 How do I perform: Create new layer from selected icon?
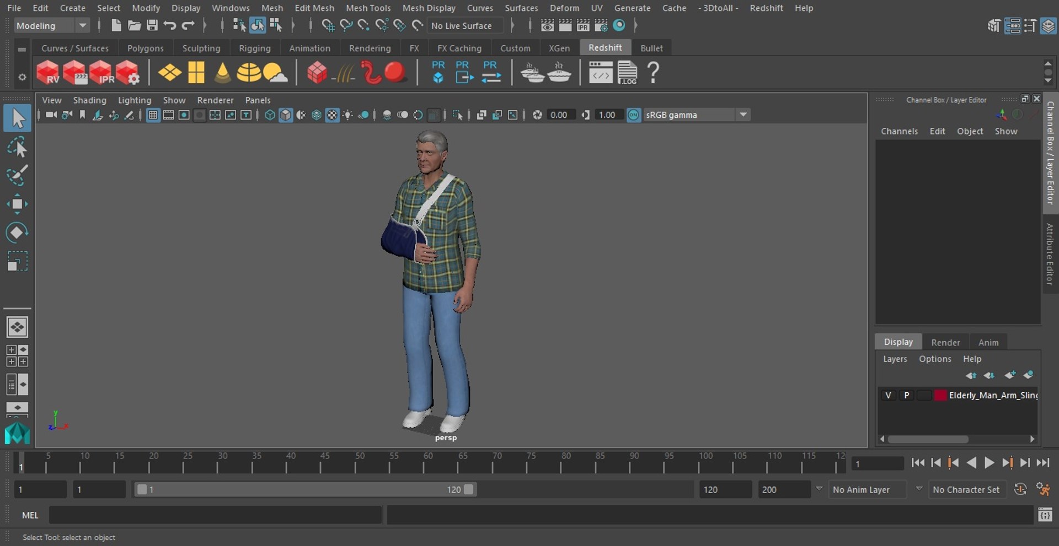point(1028,375)
